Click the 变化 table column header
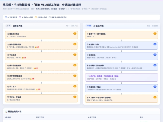This screenshot has width=163, height=122. (141, 117)
